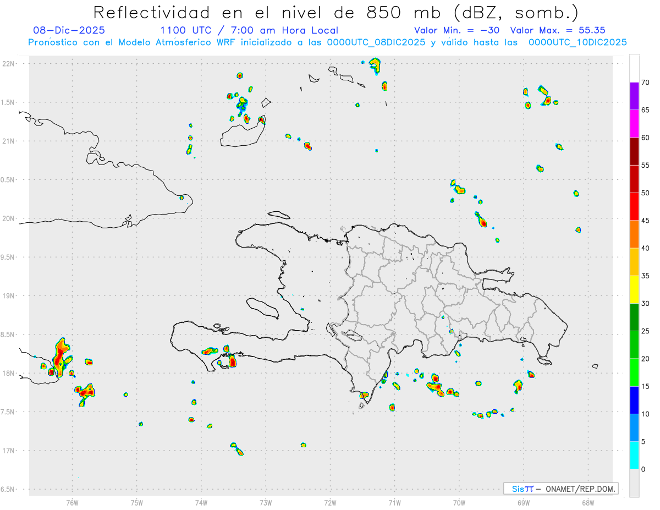Click the '72W' longitude axis label
Viewport: 660px width, 510px height.
(x=330, y=502)
